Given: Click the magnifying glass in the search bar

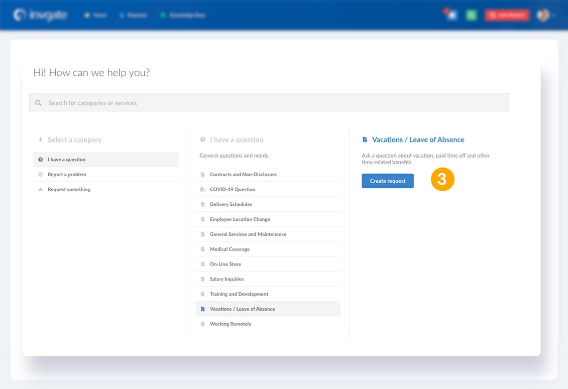Looking at the screenshot, I should coord(39,102).
